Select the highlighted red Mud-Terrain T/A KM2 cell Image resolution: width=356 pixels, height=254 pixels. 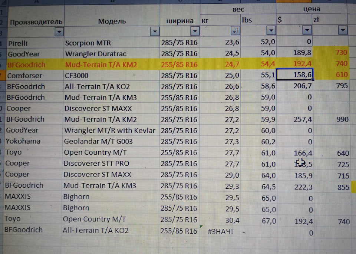(x=111, y=65)
